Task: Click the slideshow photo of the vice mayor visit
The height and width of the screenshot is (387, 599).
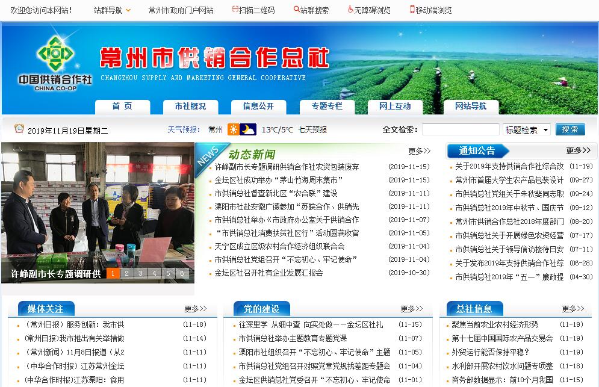Action: point(98,205)
